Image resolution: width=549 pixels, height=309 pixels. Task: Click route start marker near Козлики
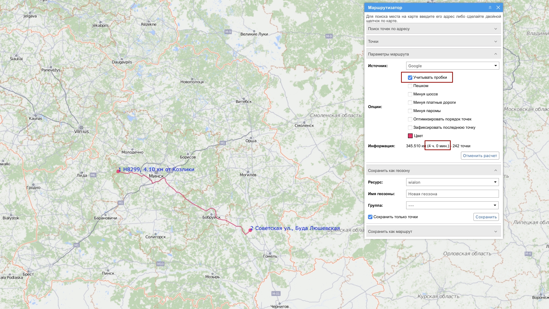pos(118,171)
